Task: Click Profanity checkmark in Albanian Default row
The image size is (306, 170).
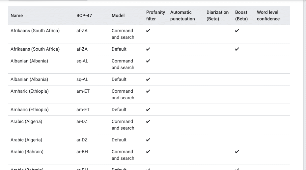Action: [148, 80]
